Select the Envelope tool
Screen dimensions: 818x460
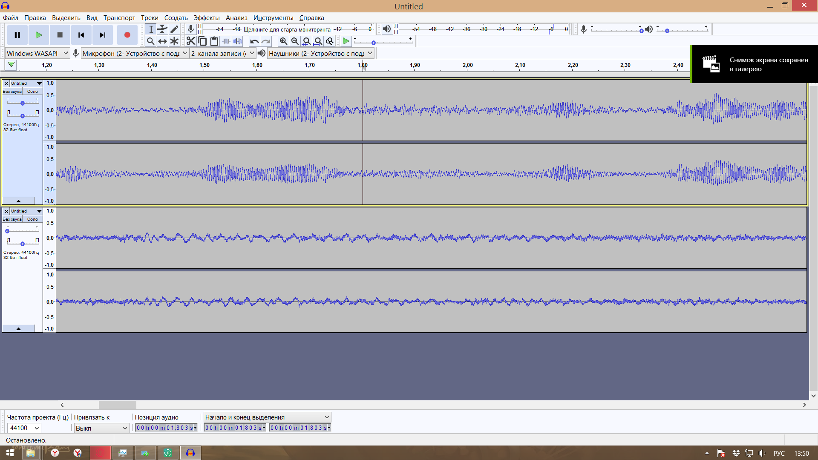pyautogui.click(x=162, y=29)
